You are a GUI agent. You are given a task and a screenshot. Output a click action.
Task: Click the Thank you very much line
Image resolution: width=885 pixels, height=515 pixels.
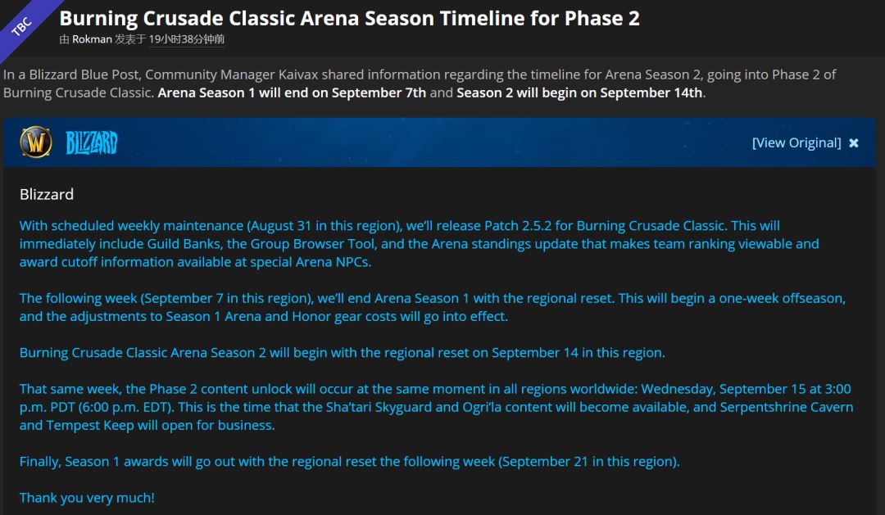pos(87,498)
